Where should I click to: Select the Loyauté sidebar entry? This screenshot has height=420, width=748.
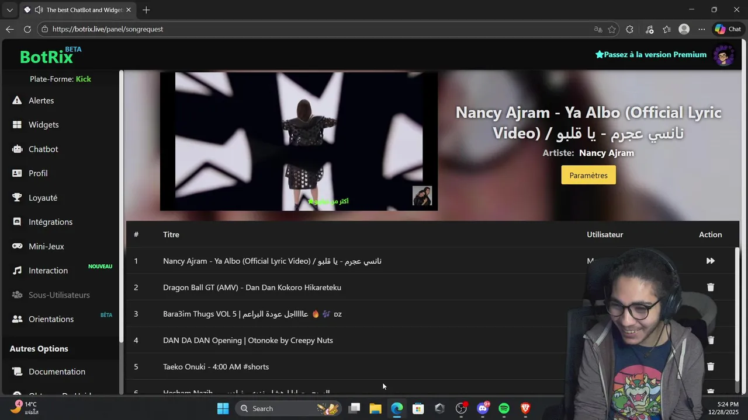pos(43,198)
